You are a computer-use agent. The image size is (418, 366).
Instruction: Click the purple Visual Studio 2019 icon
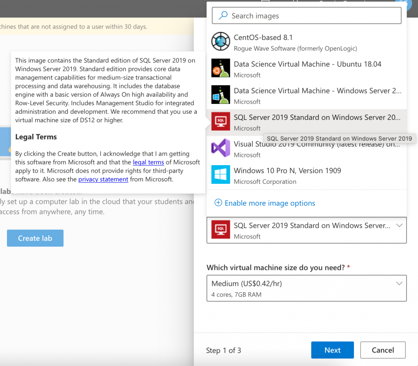coord(221,148)
